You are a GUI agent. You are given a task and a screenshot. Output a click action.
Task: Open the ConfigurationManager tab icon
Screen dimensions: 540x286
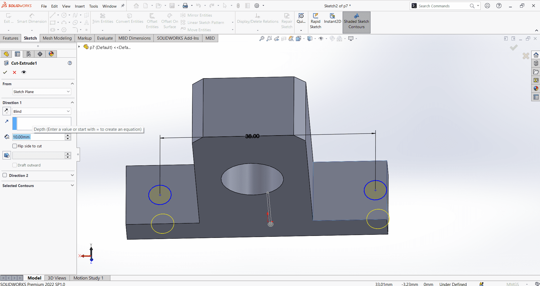29,54
